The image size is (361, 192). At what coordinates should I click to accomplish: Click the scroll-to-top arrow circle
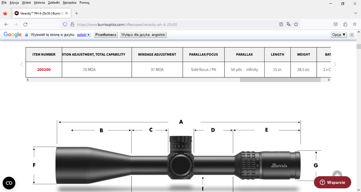337,174
